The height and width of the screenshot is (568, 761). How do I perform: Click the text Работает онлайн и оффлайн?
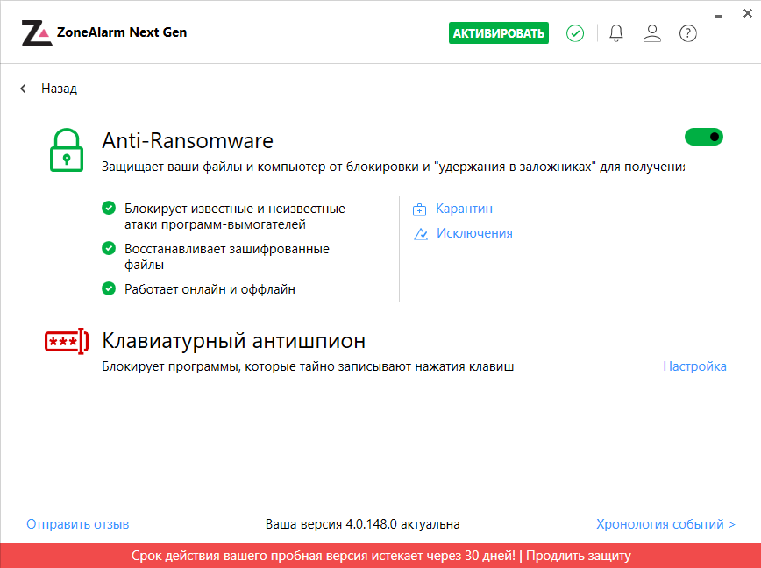pos(210,289)
